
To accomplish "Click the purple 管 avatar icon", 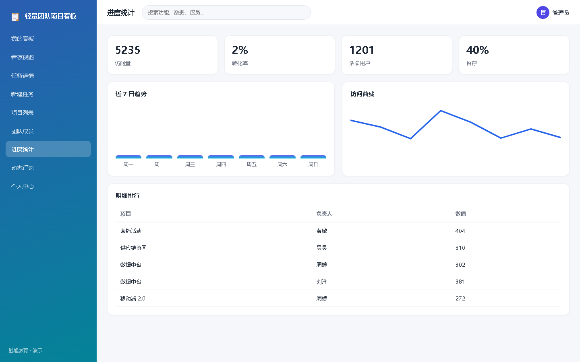I will [x=543, y=12].
